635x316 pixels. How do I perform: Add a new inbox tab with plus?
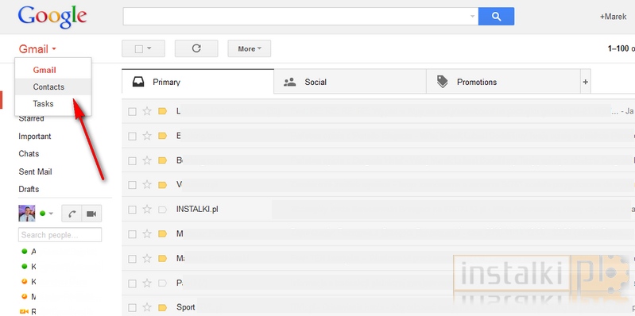coord(585,82)
